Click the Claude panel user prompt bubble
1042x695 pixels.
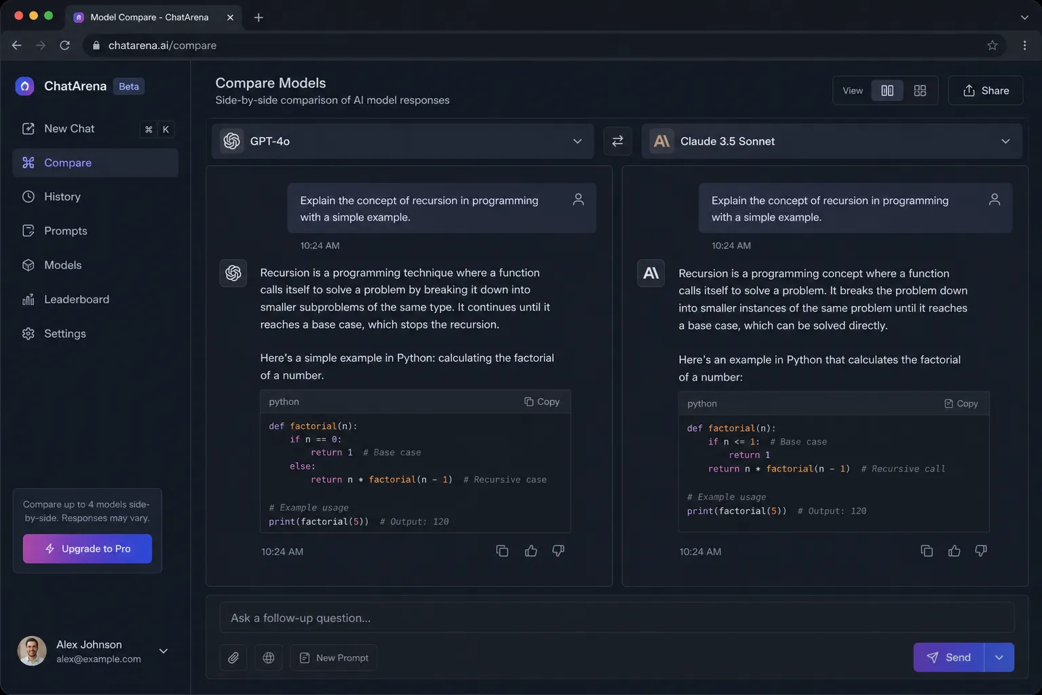coord(855,208)
